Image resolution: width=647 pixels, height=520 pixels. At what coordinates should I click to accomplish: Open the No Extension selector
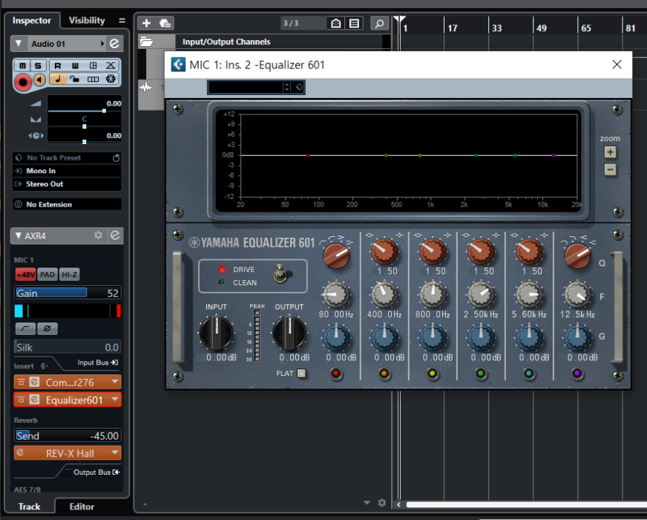68,204
